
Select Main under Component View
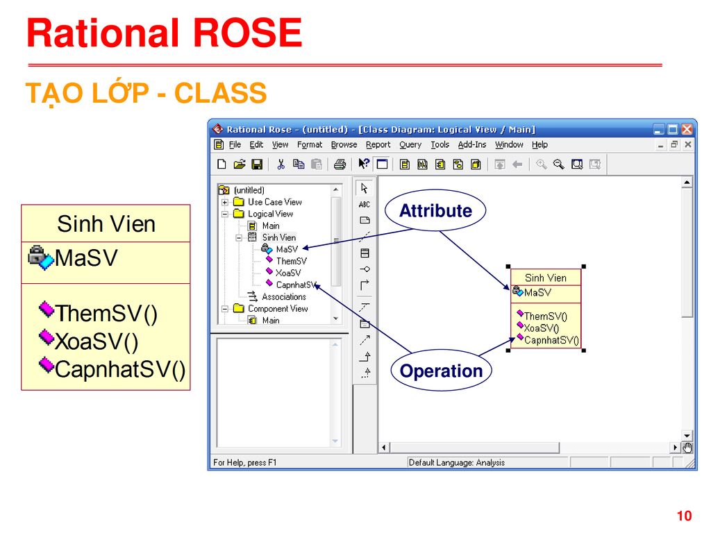pyautogui.click(x=271, y=321)
